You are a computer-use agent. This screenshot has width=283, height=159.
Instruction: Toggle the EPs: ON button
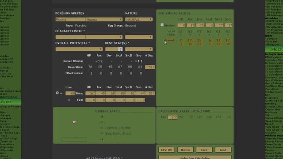167,150
